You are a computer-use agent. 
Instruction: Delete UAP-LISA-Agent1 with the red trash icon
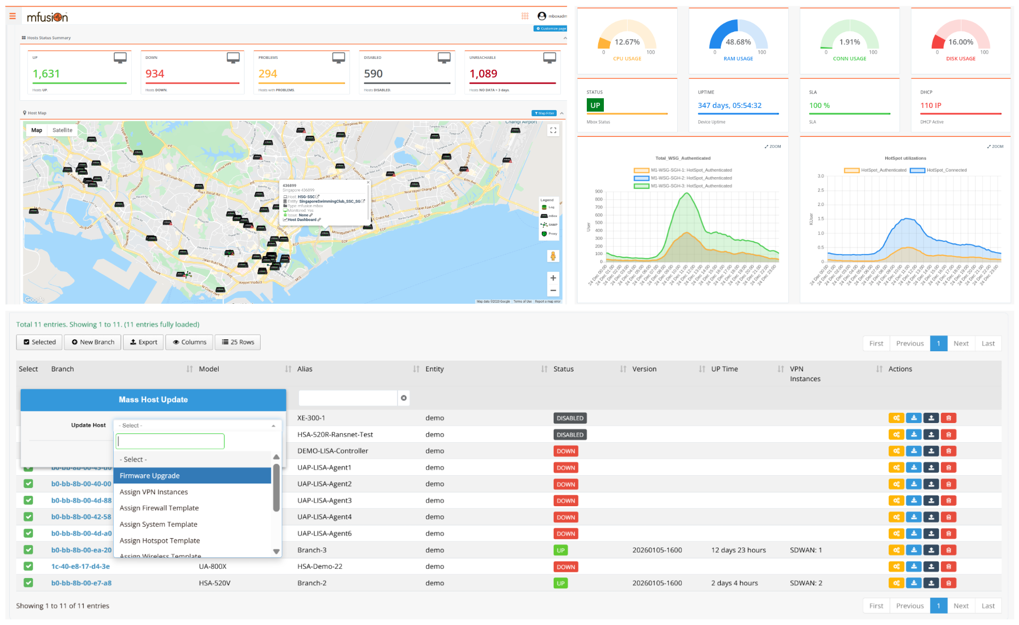coord(949,467)
